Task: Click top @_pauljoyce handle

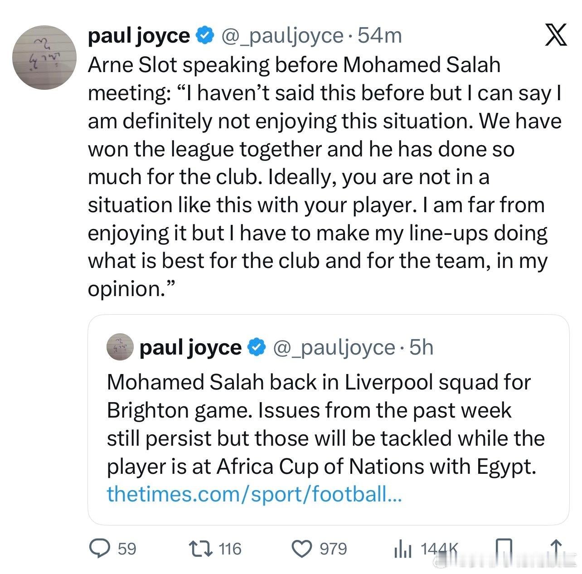Action: (282, 35)
